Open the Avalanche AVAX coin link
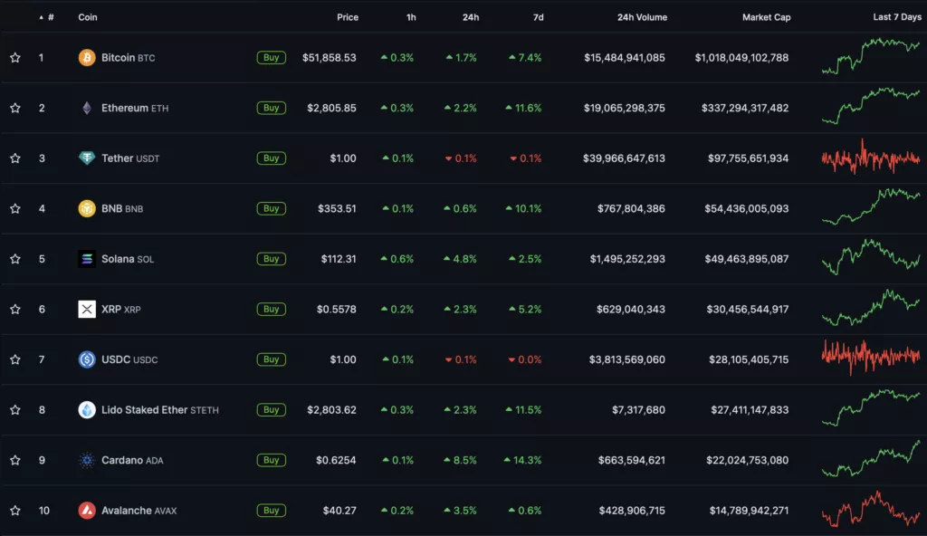Image resolution: width=927 pixels, height=536 pixels. coord(139,510)
